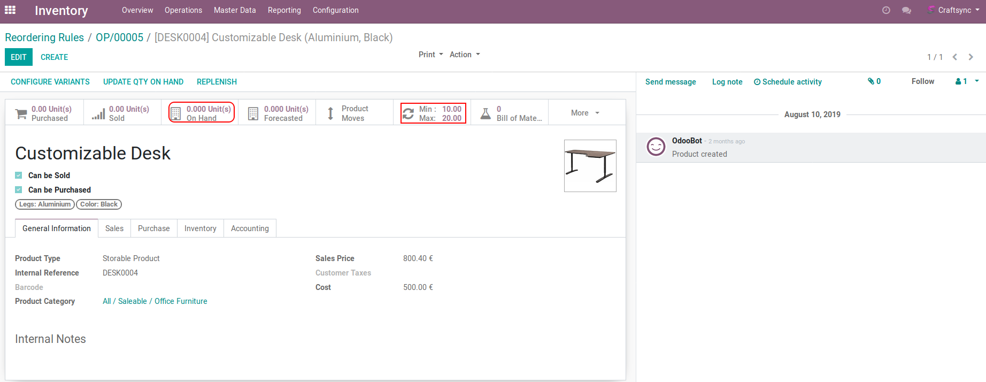Click the Sold bar chart icon
This screenshot has width=986, height=382.
click(x=98, y=113)
